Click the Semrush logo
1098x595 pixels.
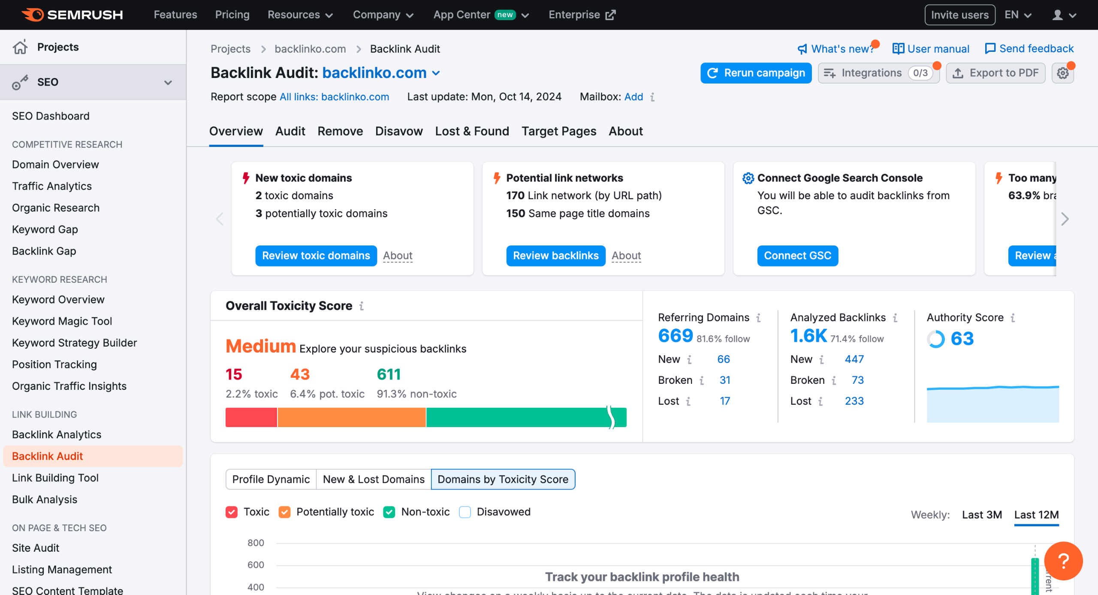pyautogui.click(x=72, y=15)
